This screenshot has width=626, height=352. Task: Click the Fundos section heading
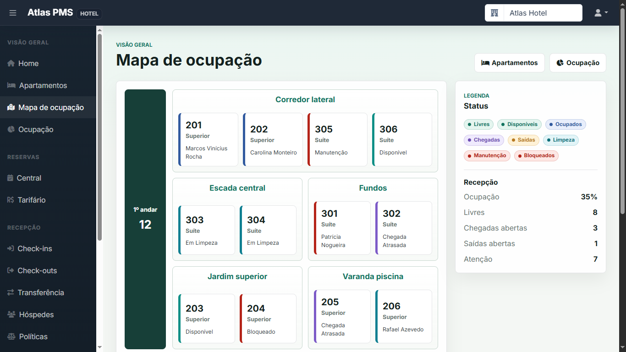coord(373,188)
